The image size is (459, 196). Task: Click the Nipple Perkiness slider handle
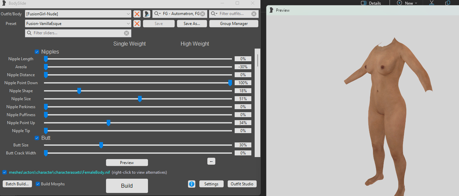pyautogui.click(x=46, y=107)
